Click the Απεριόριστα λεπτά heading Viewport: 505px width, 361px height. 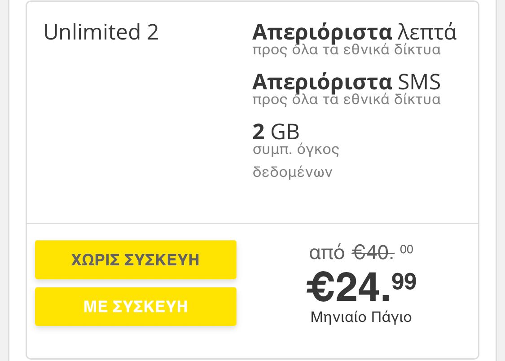pyautogui.click(x=354, y=32)
